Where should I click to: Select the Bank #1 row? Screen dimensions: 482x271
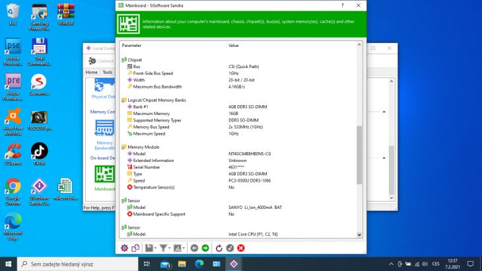click(x=141, y=106)
